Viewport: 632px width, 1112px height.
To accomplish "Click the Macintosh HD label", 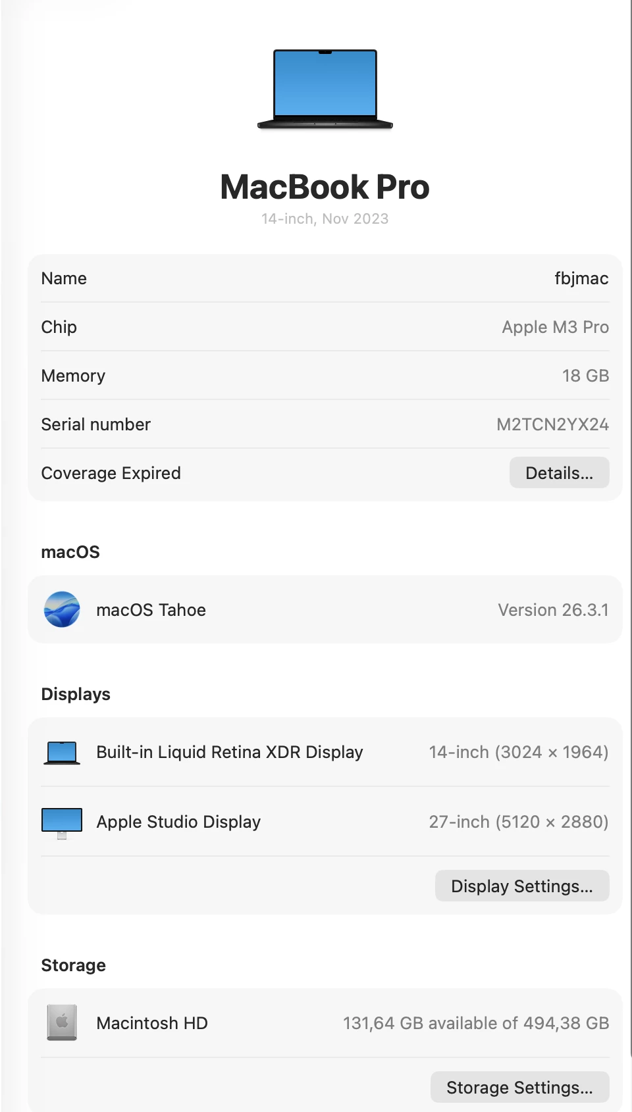I will point(152,1023).
